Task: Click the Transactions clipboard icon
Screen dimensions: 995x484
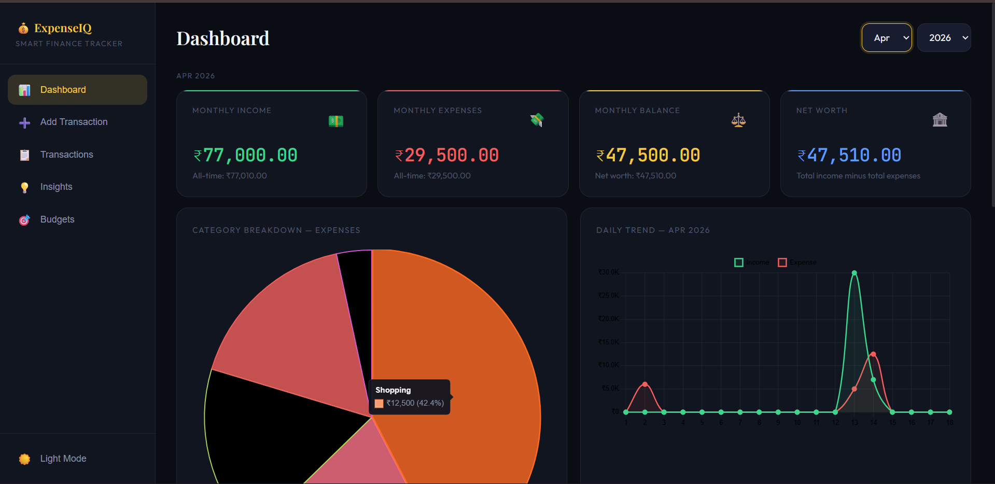Action: [x=24, y=155]
